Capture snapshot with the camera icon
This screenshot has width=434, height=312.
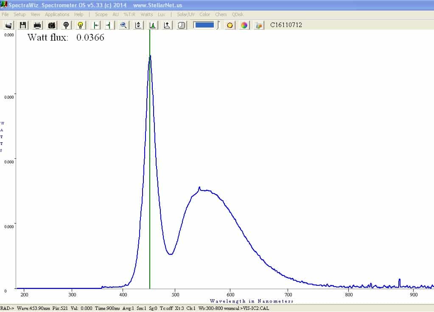pos(52,25)
